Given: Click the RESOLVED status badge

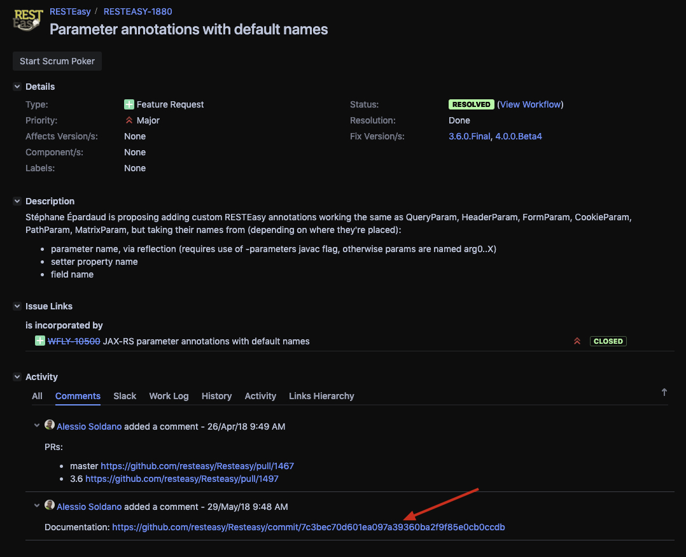Looking at the screenshot, I should (471, 104).
